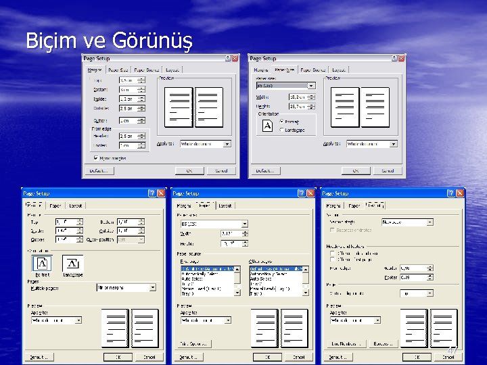Open the Vertical alignment dropdown in the Layout dialog
Viewport: 487px width, 365px height.
click(430, 293)
